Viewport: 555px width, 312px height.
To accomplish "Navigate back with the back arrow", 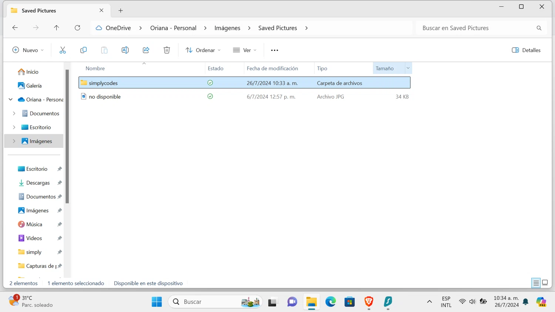I will (x=15, y=28).
